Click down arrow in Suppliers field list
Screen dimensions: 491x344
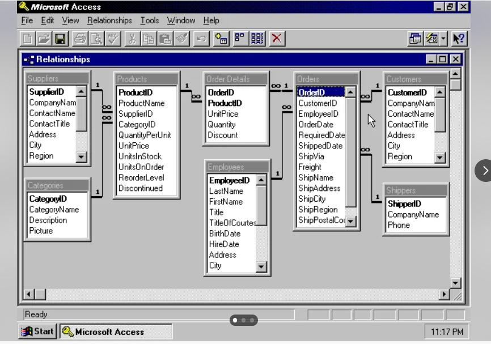[x=81, y=156]
